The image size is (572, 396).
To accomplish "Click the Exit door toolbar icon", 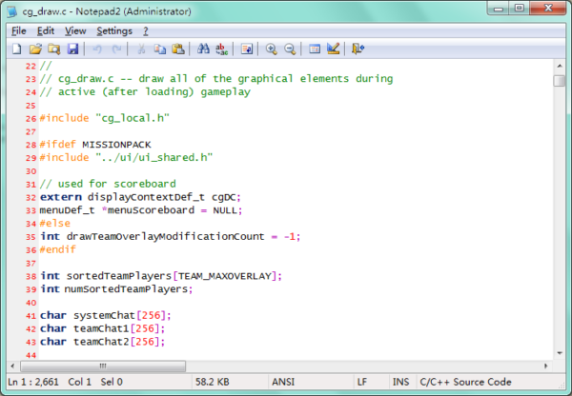I will 357,49.
